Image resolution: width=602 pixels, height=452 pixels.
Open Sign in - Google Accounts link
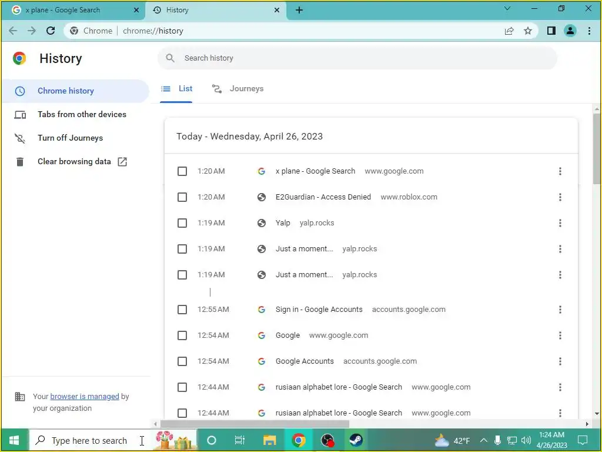319,310
